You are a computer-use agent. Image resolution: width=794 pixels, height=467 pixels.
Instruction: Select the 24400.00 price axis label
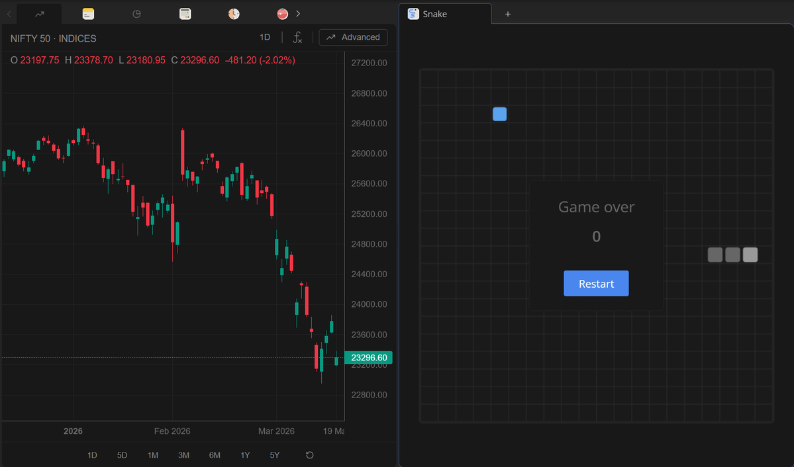(x=369, y=275)
